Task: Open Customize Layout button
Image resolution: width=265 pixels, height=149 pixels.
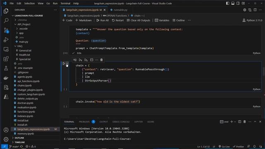Action: [x=243, y=3]
